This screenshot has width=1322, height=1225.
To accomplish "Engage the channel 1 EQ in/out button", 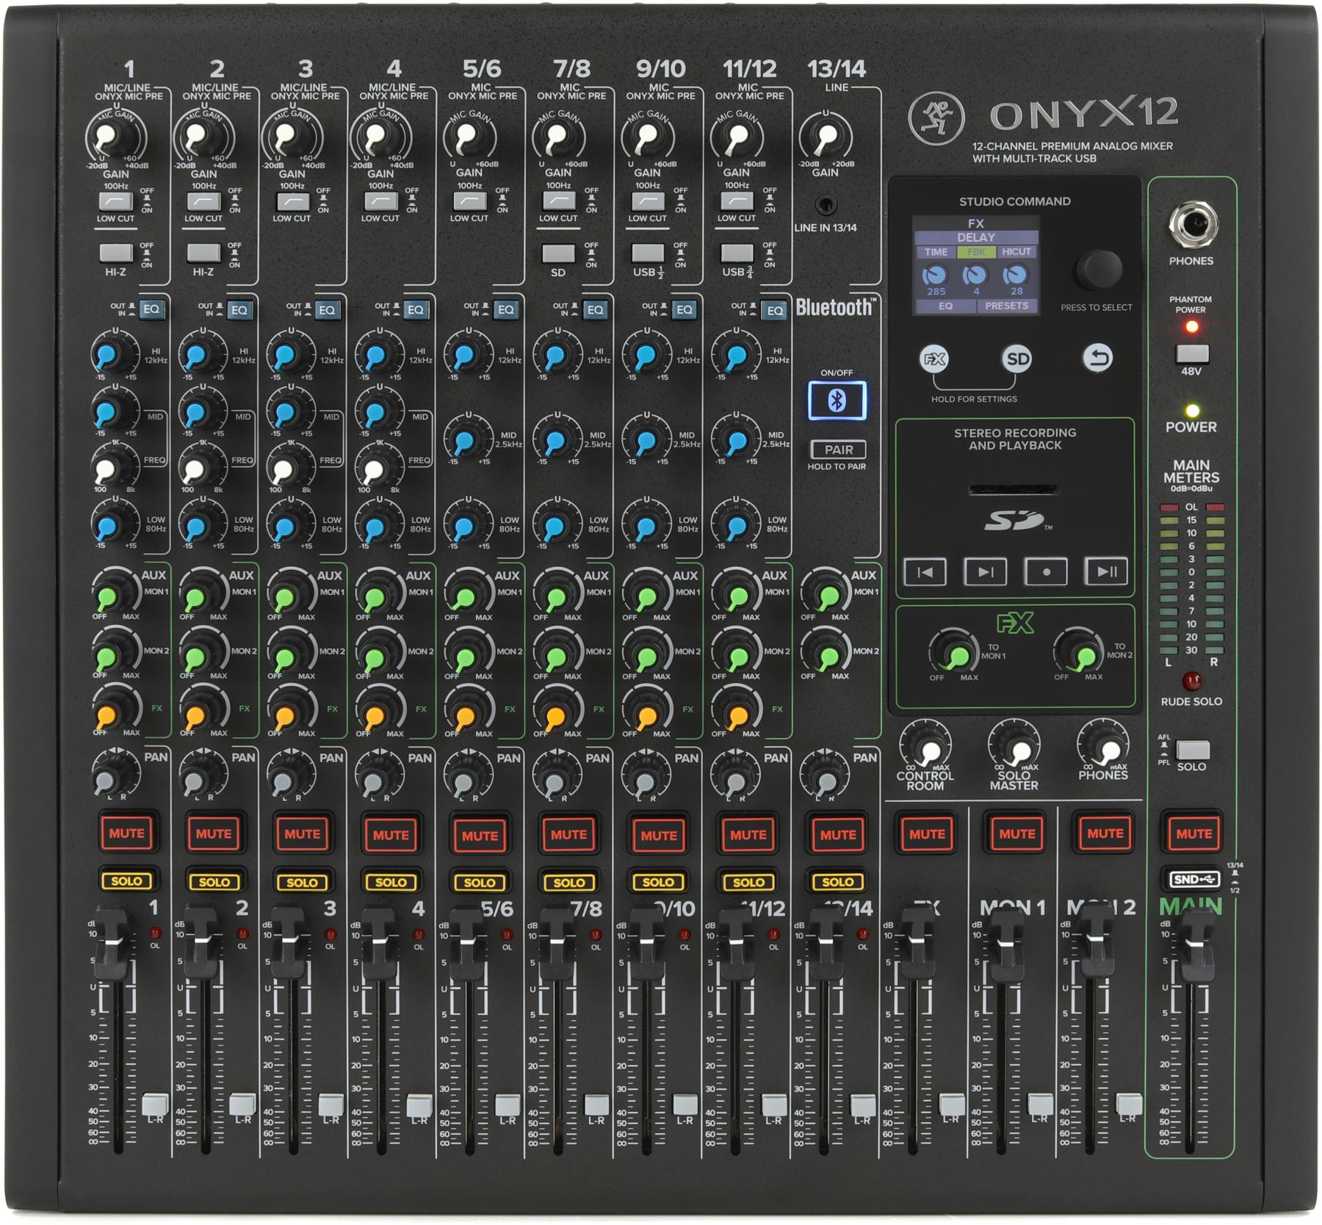I will pyautogui.click(x=151, y=309).
